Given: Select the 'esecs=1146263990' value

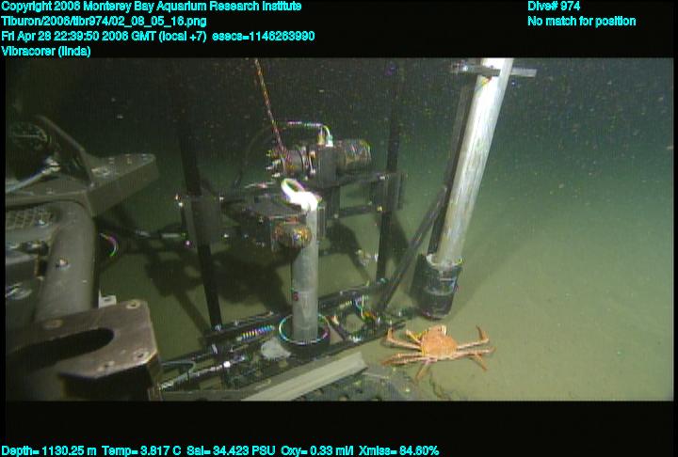Looking at the screenshot, I should tap(264, 36).
